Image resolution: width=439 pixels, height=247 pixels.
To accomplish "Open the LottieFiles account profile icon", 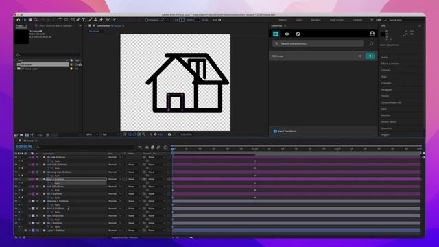I will coord(372,34).
